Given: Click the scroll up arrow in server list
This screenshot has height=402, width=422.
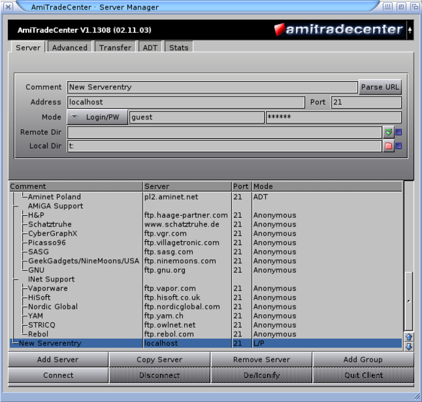Looking at the screenshot, I should click(409, 337).
